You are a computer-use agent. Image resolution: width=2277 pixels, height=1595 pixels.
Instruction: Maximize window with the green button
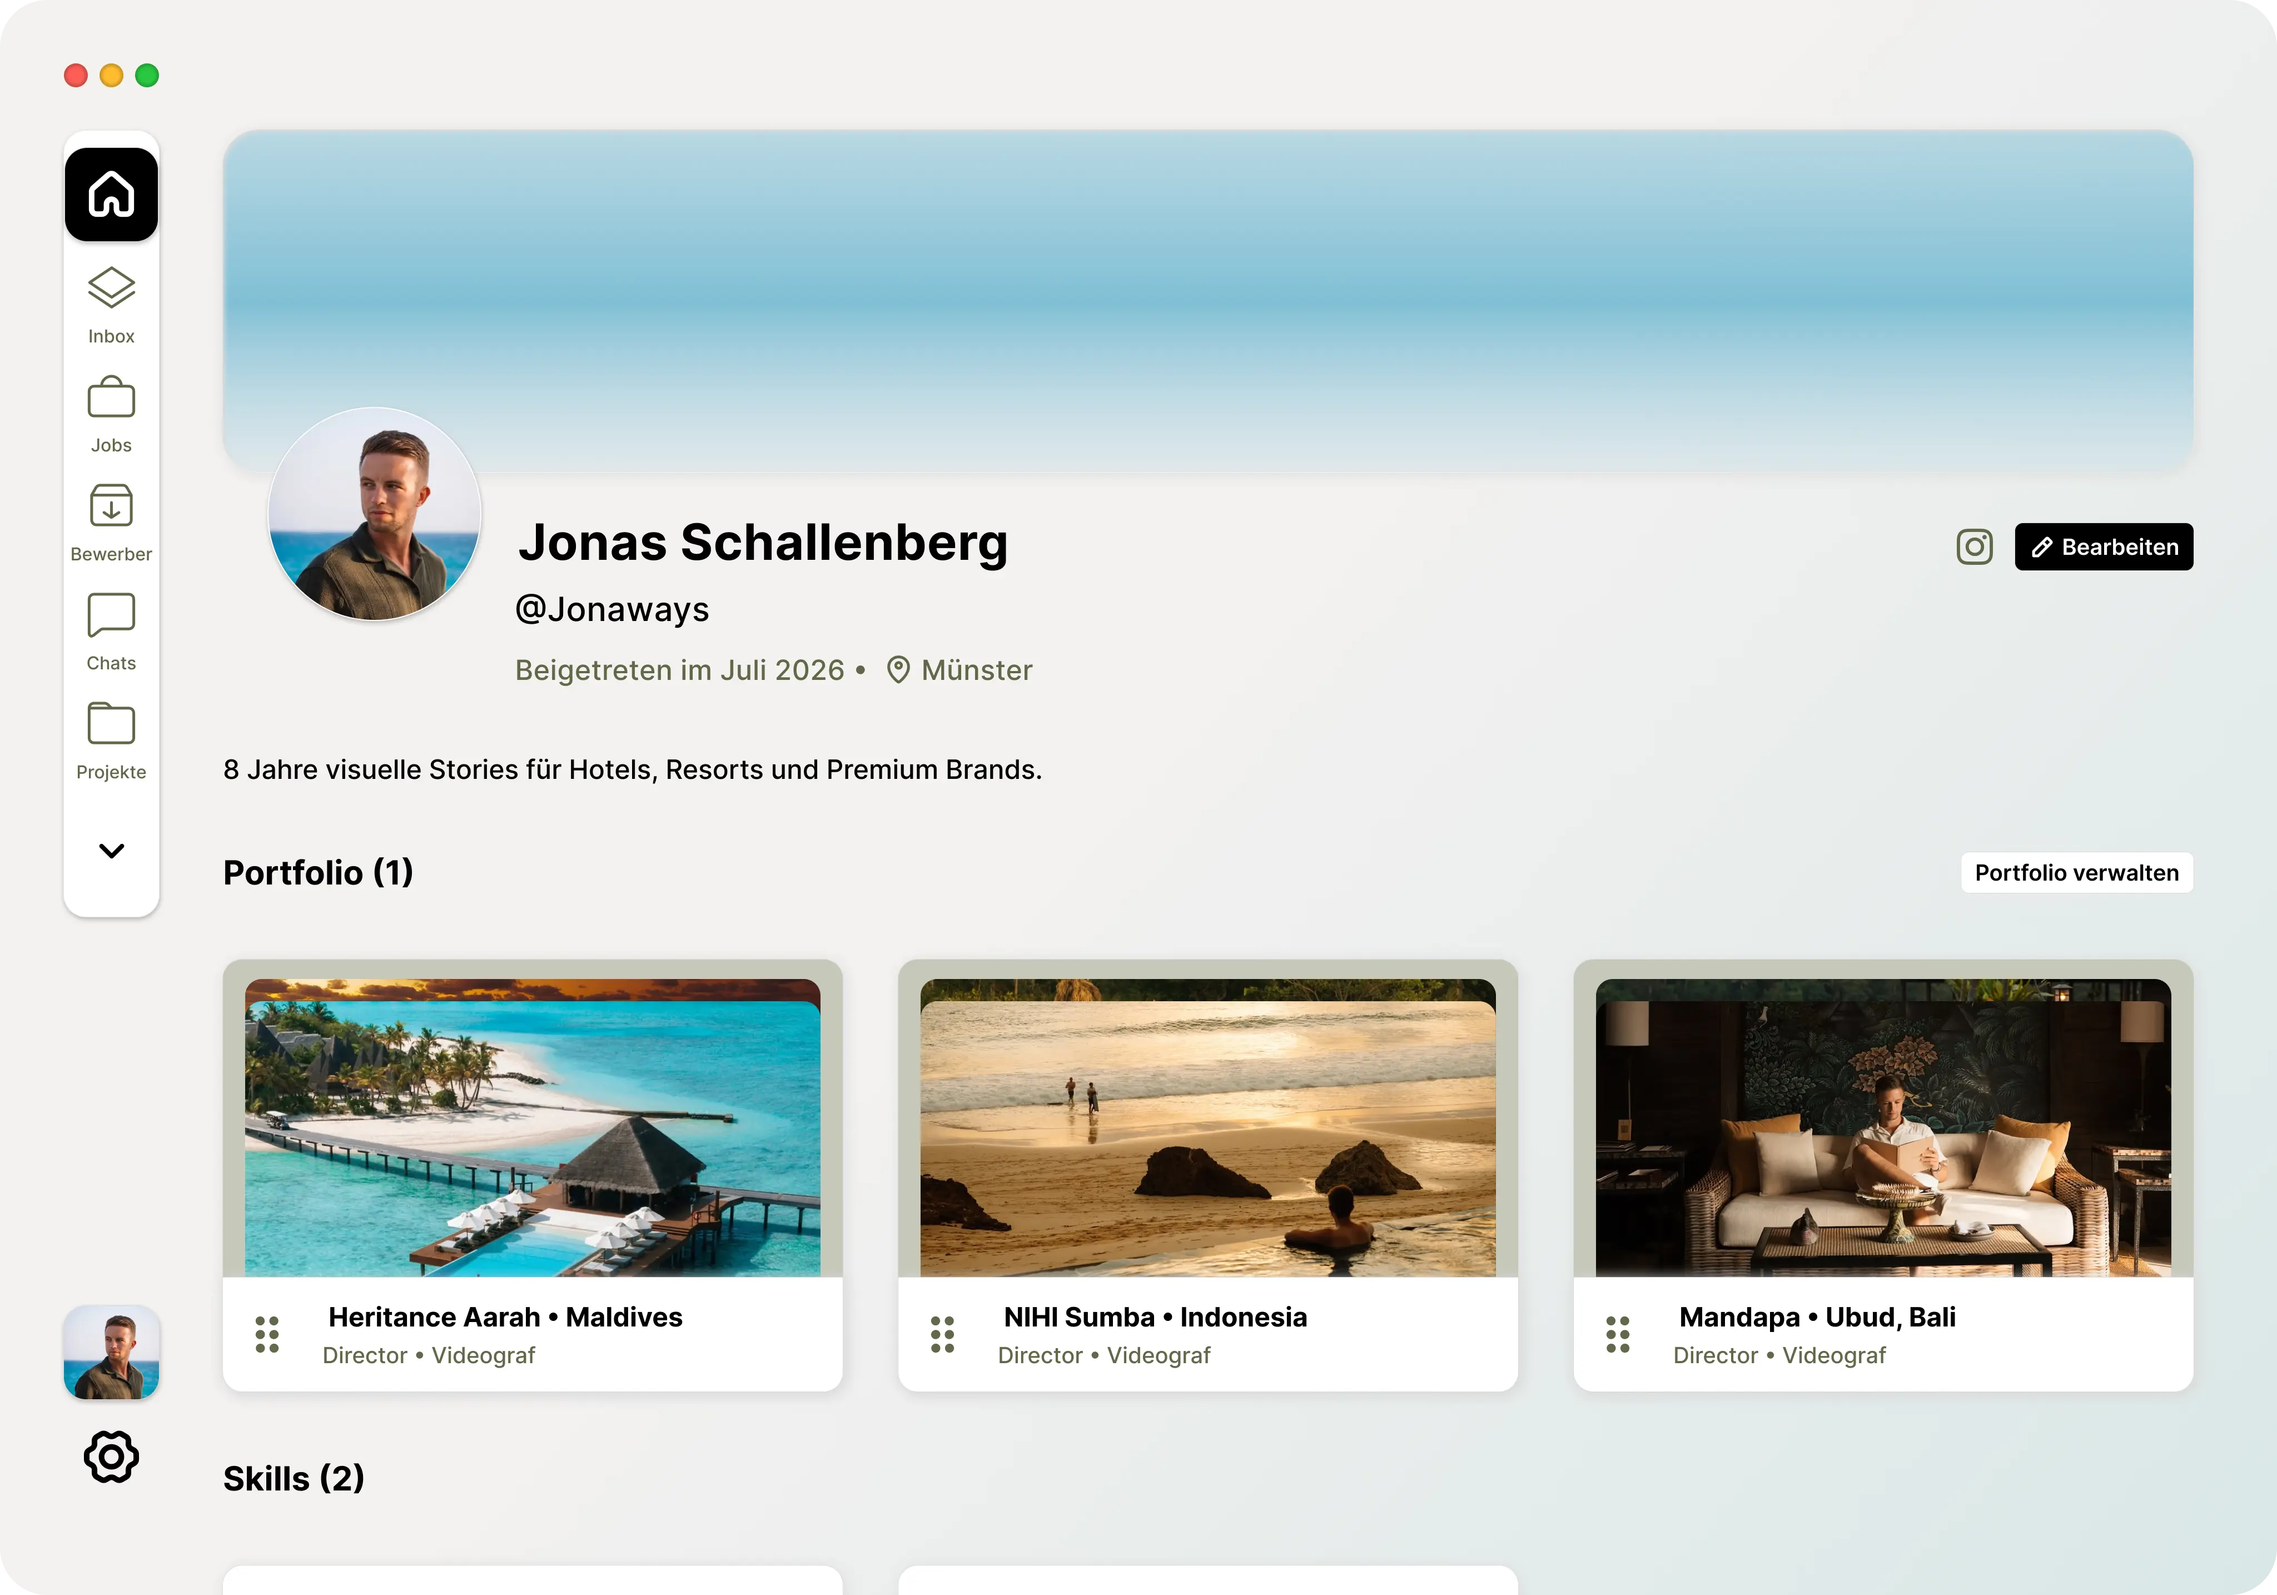(x=147, y=76)
